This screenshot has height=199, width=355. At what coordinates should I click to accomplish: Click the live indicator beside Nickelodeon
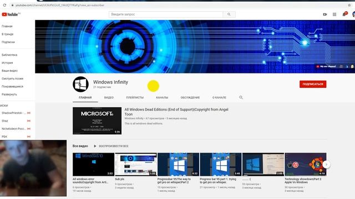29,129
